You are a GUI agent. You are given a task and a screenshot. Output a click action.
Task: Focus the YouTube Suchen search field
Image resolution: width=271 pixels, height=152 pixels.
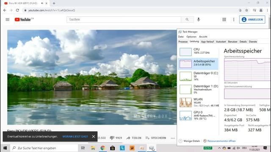(124, 19)
